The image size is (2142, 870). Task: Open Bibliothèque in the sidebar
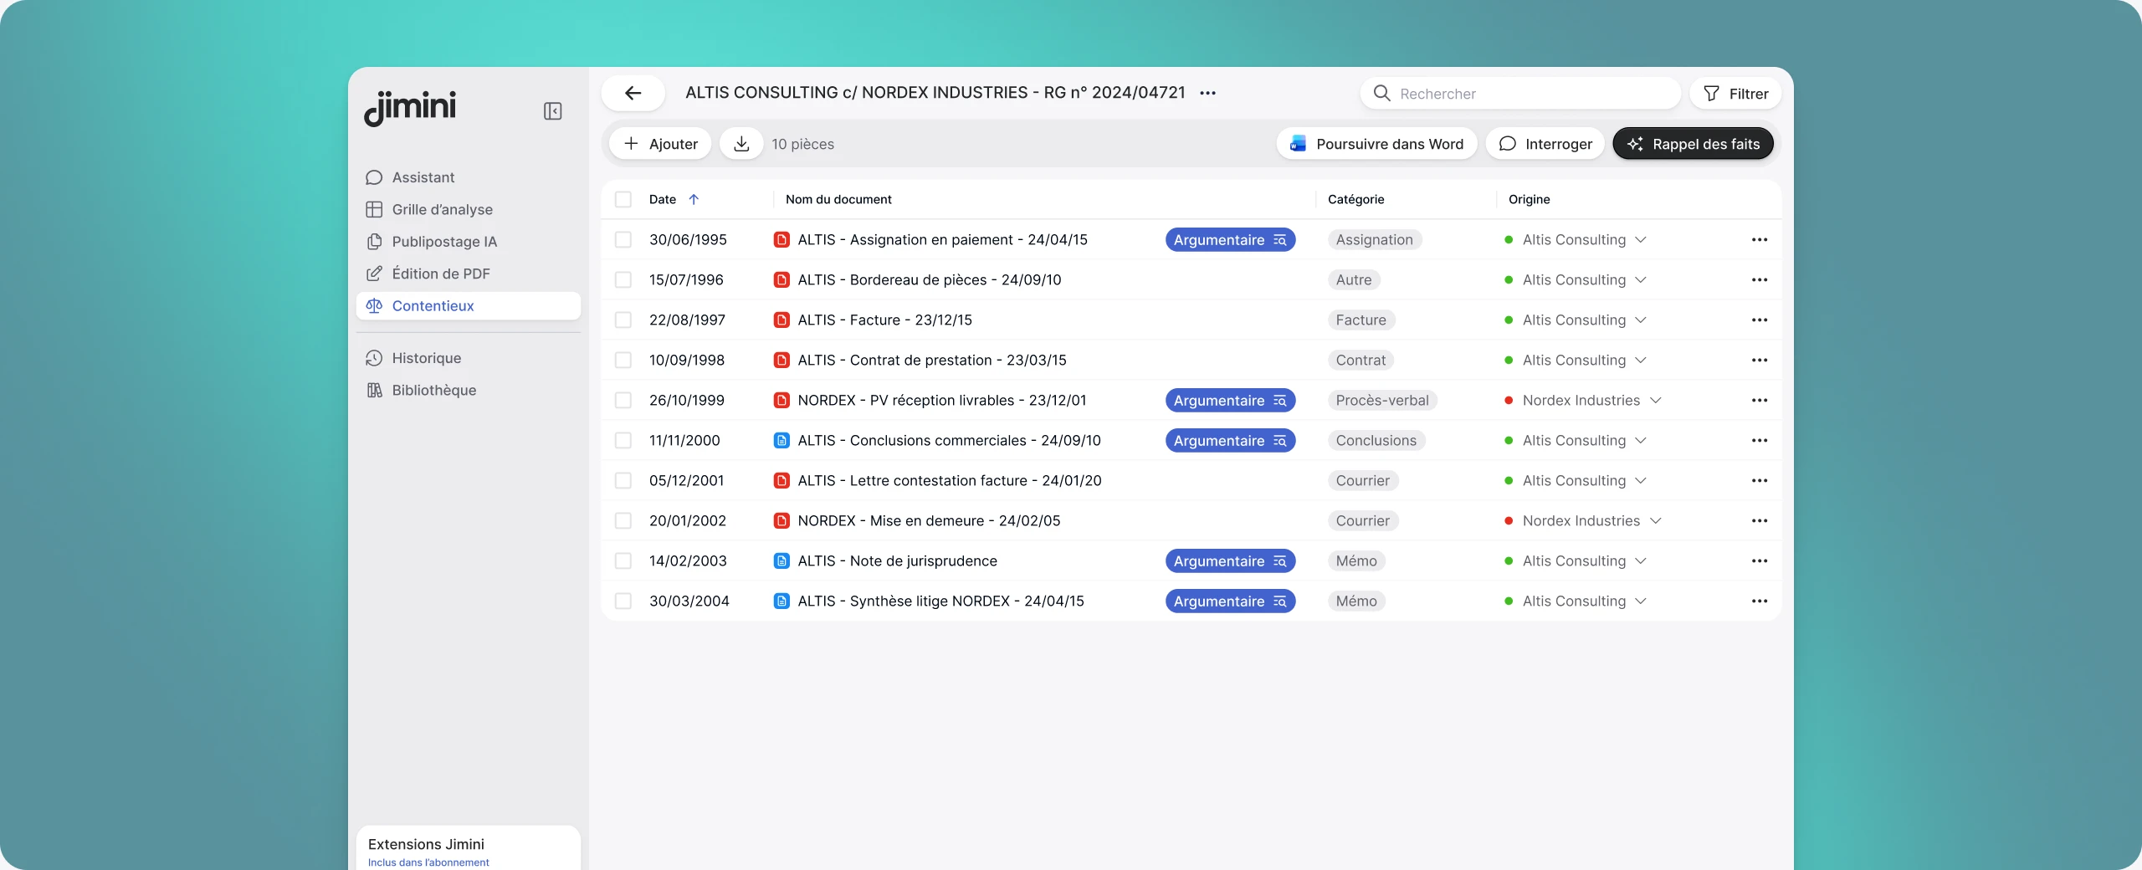coord(469,391)
